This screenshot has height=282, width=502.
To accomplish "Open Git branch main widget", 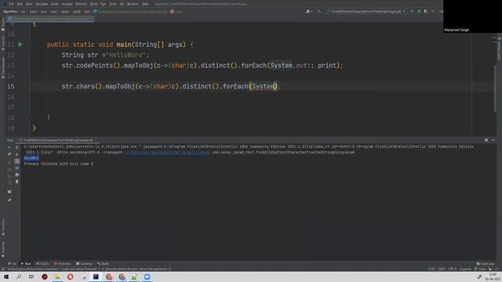I will click(x=481, y=269).
